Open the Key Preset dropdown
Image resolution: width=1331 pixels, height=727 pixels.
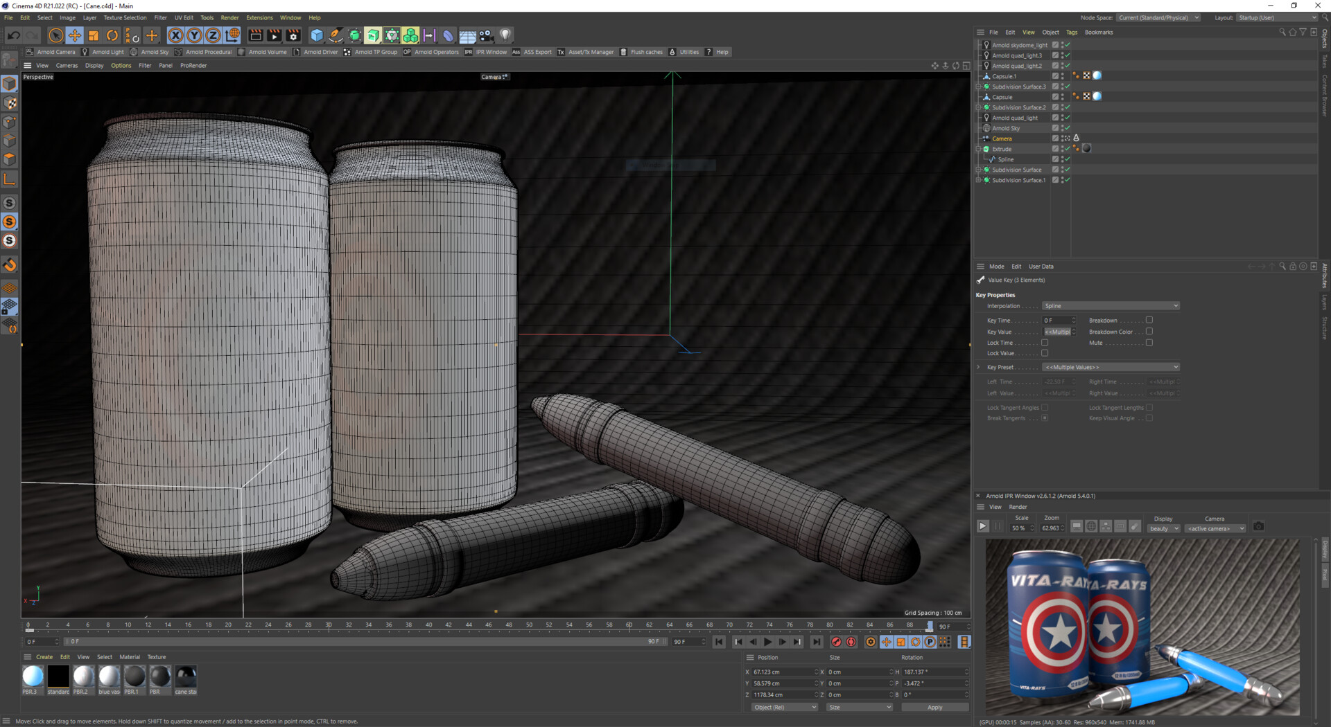[x=1110, y=367]
